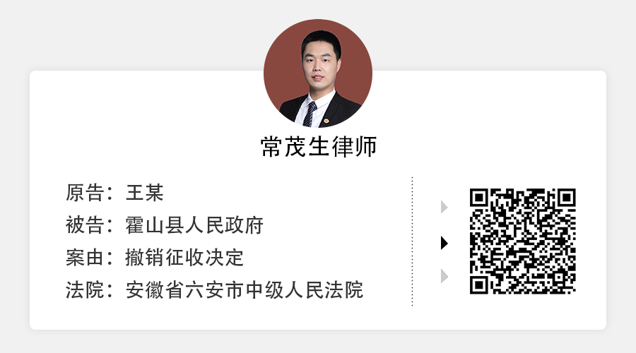Screen dimensions: 636x353
Task: Select case cause 撤销征收决定
Action: [x=184, y=258]
